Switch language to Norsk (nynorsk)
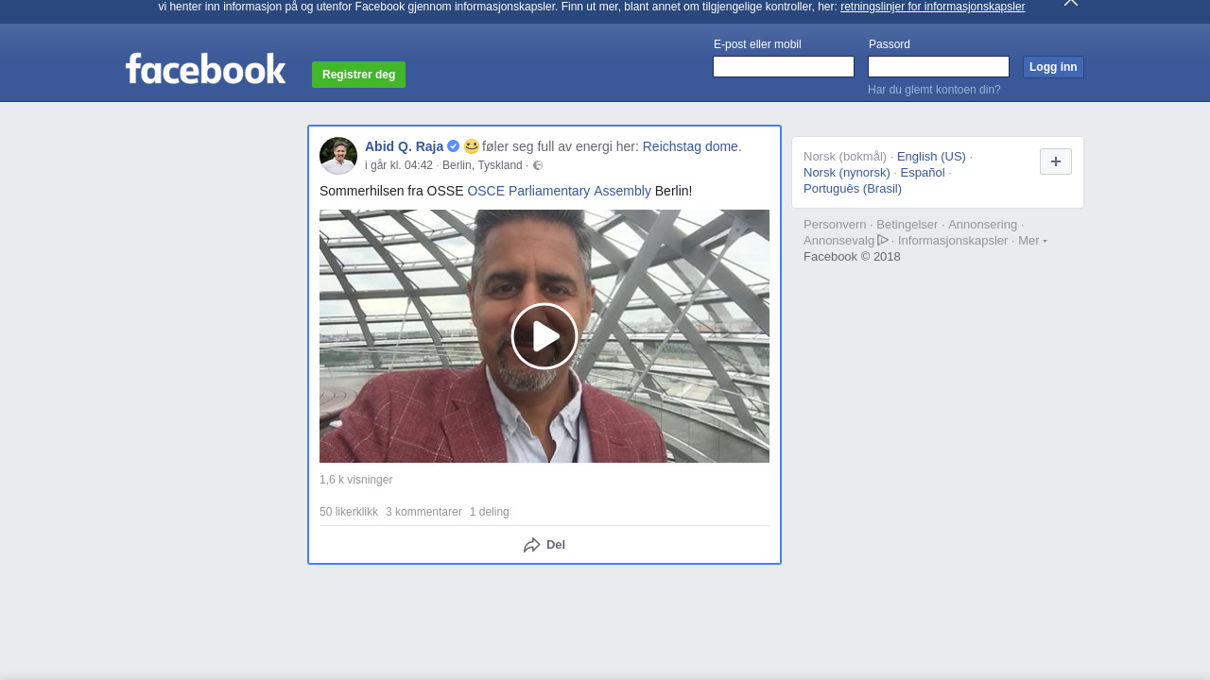Image resolution: width=1210 pixels, height=680 pixels. [847, 173]
